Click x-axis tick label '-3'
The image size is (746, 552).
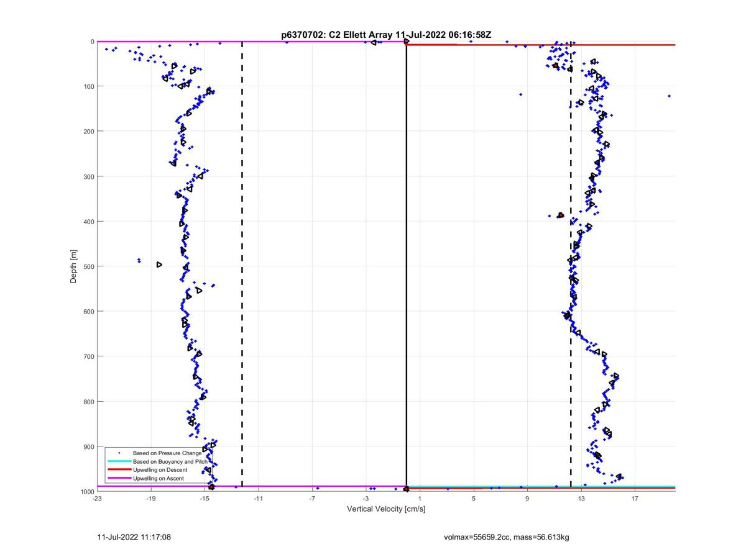(x=366, y=498)
